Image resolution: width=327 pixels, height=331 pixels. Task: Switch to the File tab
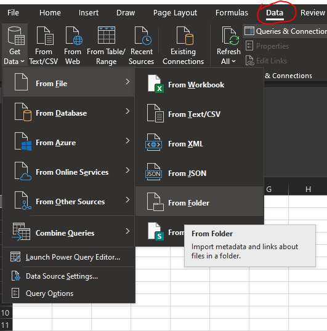[13, 13]
